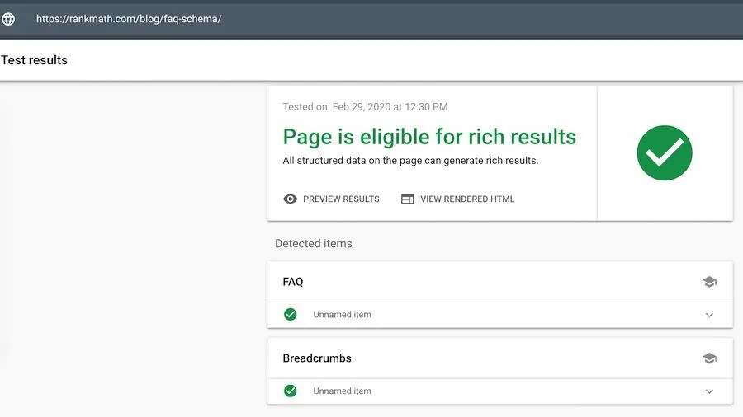The image size is (743, 417).
Task: Click the eye icon for Preview Results
Action: point(290,199)
